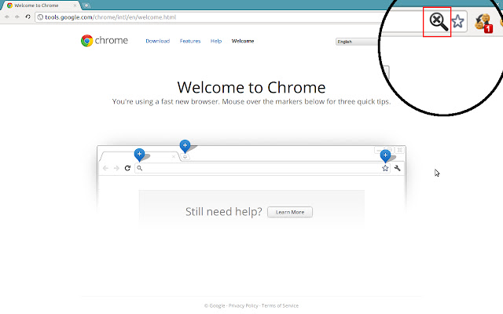503x314 pixels.
Task: Click the star icon in the illustrated browser
Action: tap(385, 168)
